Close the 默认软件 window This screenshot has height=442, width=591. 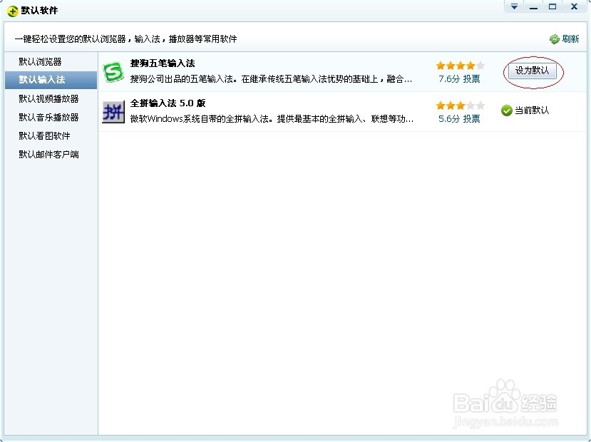574,6
